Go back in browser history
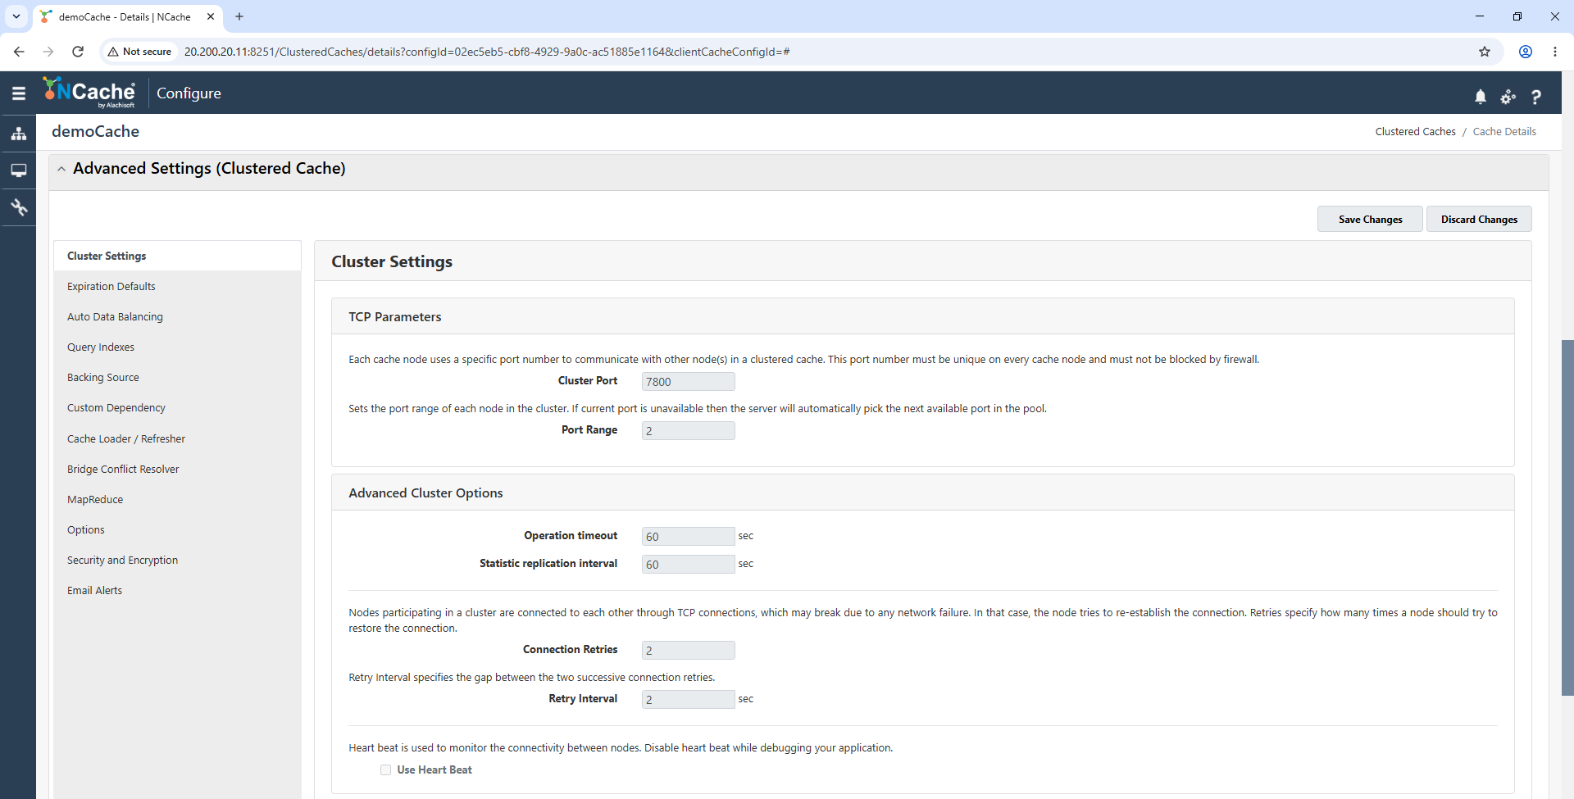Screen dimensions: 1574x799 tap(19, 52)
